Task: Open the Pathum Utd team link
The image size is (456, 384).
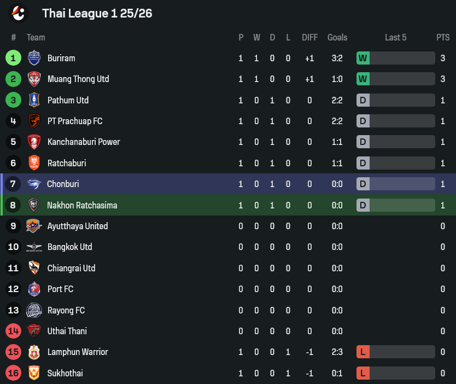Action: click(68, 100)
